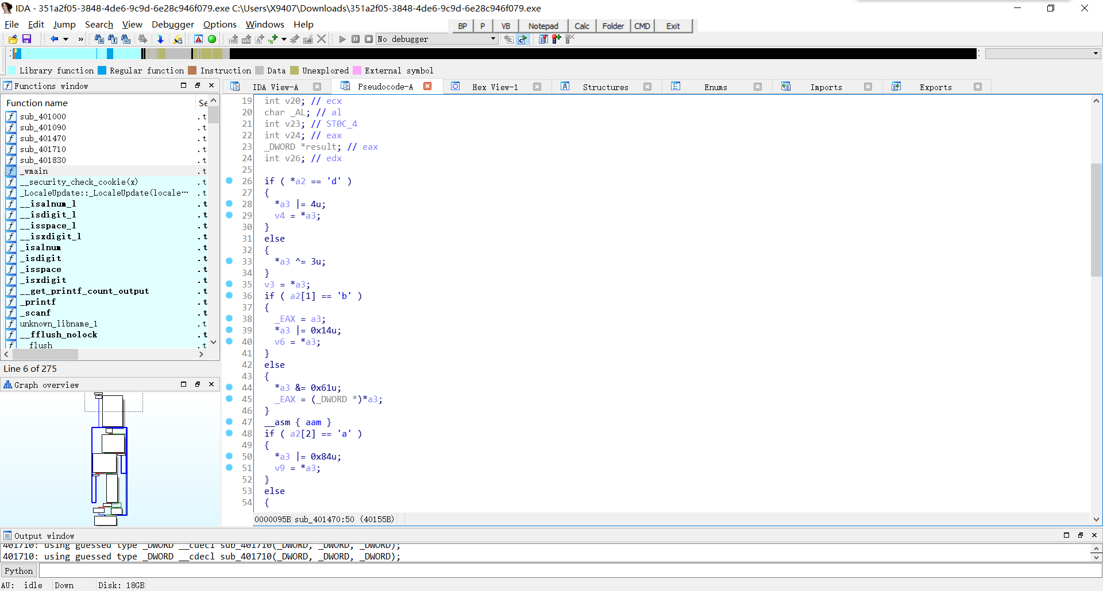
Task: Open the Debugger menu
Action: [x=172, y=24]
